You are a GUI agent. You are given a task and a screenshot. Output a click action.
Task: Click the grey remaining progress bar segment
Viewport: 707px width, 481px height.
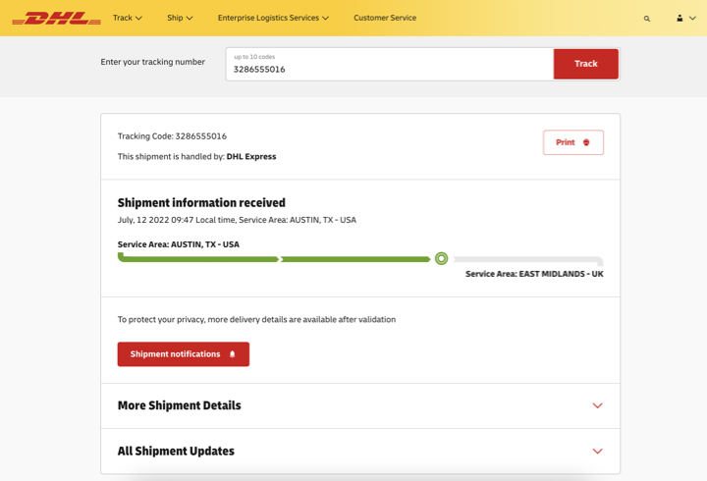coord(528,260)
